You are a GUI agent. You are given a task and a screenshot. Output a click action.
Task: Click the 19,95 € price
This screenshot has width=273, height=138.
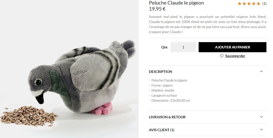point(157,9)
